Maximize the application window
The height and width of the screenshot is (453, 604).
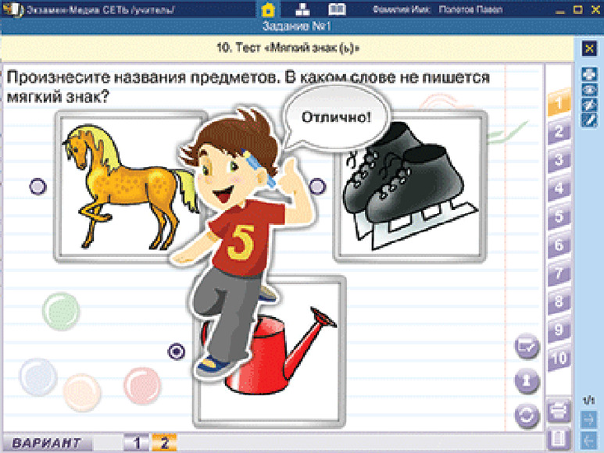click(577, 9)
